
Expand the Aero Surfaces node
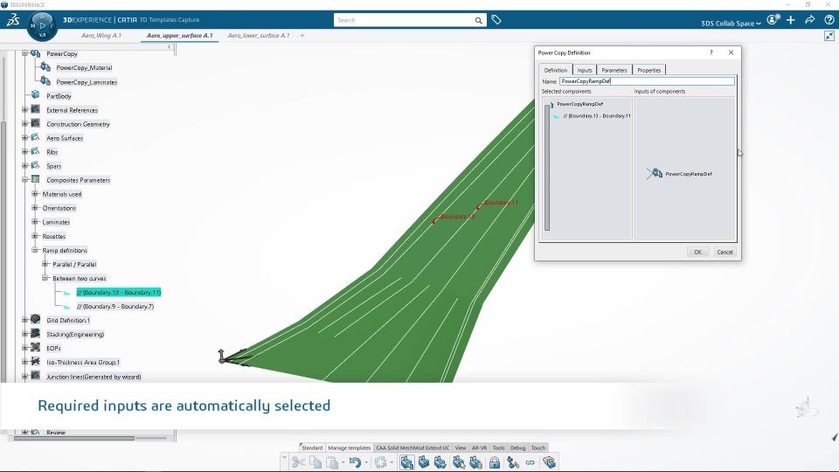pos(24,137)
